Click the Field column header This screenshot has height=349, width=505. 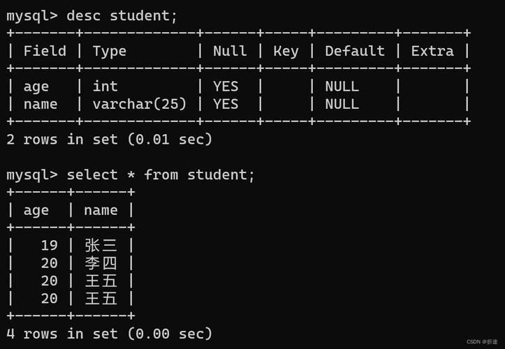45,51
